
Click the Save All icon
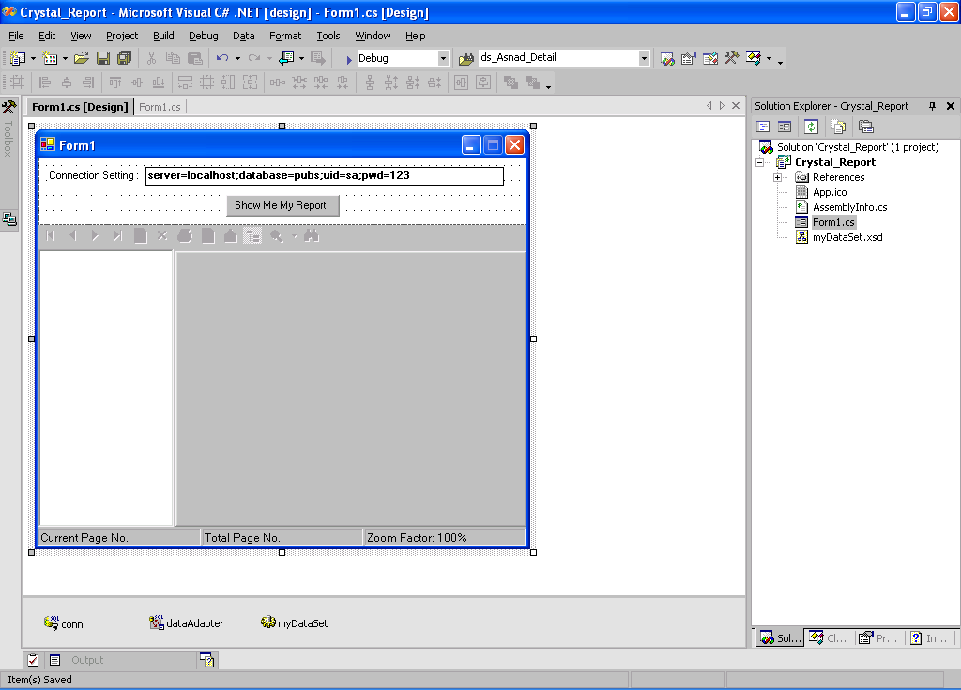point(125,58)
